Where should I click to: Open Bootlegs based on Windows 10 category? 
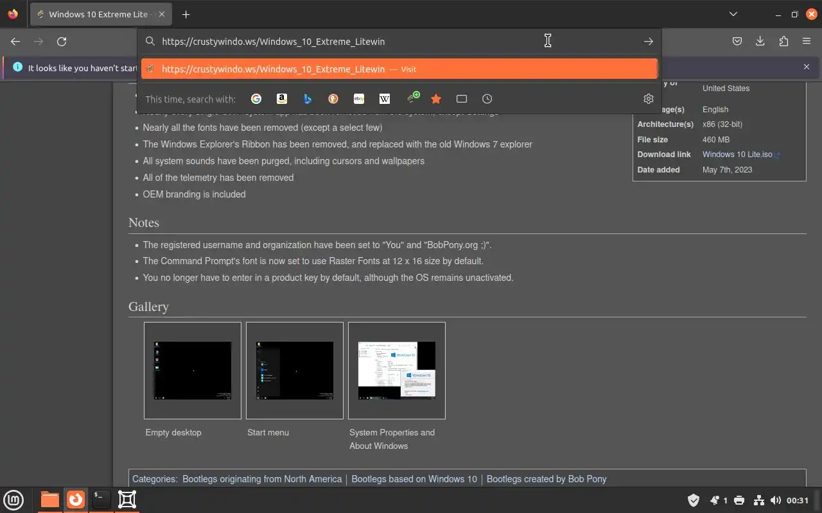(x=414, y=479)
